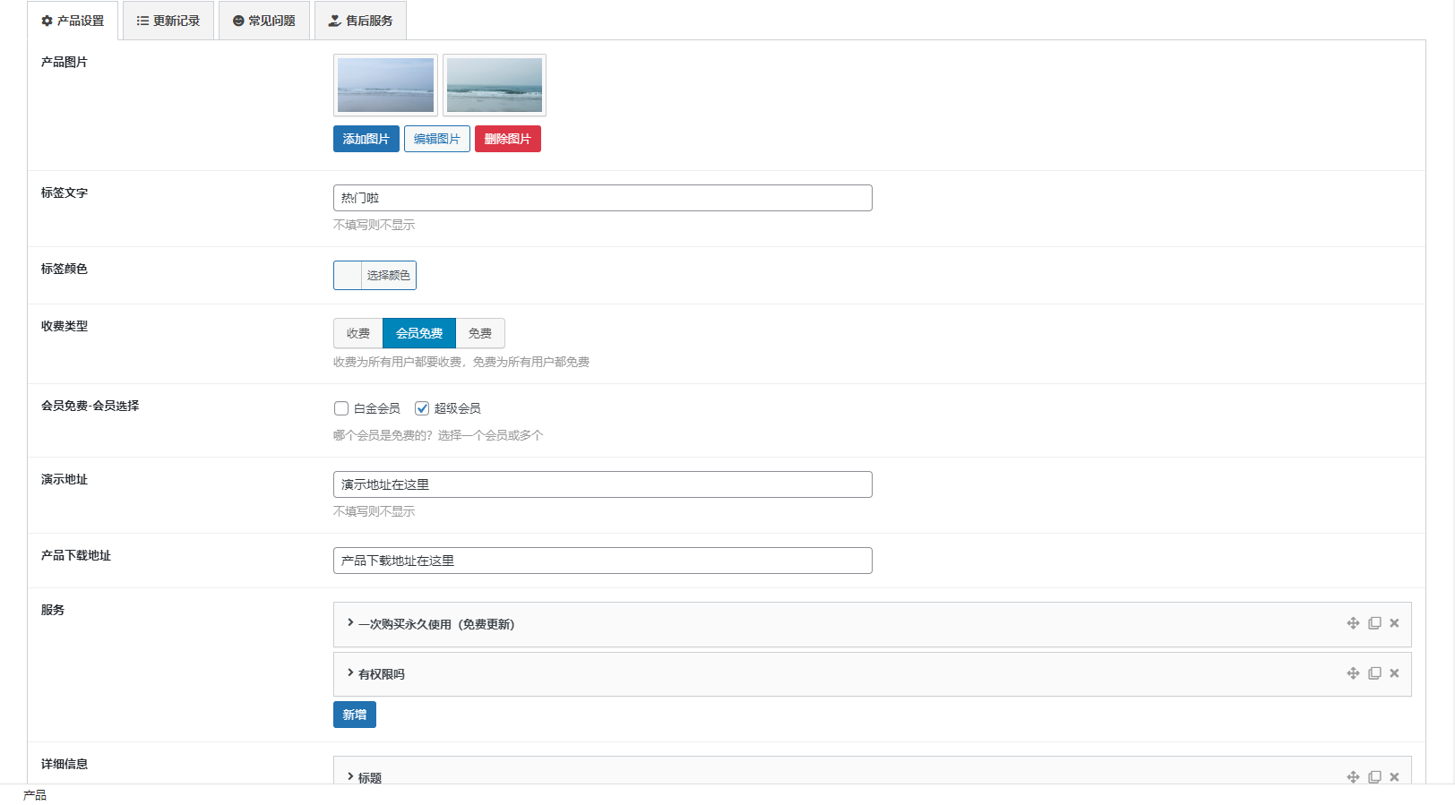
Task: Uncheck the 超级会员 checkbox
Action: pos(422,408)
